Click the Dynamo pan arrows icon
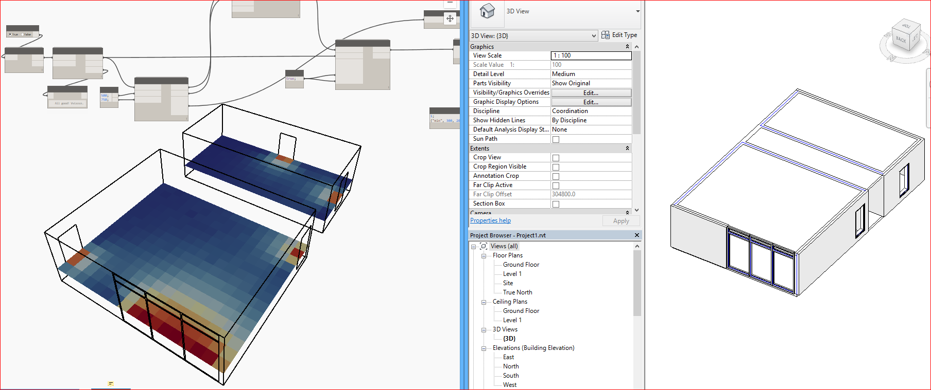This screenshot has width=931, height=390. pos(450,18)
